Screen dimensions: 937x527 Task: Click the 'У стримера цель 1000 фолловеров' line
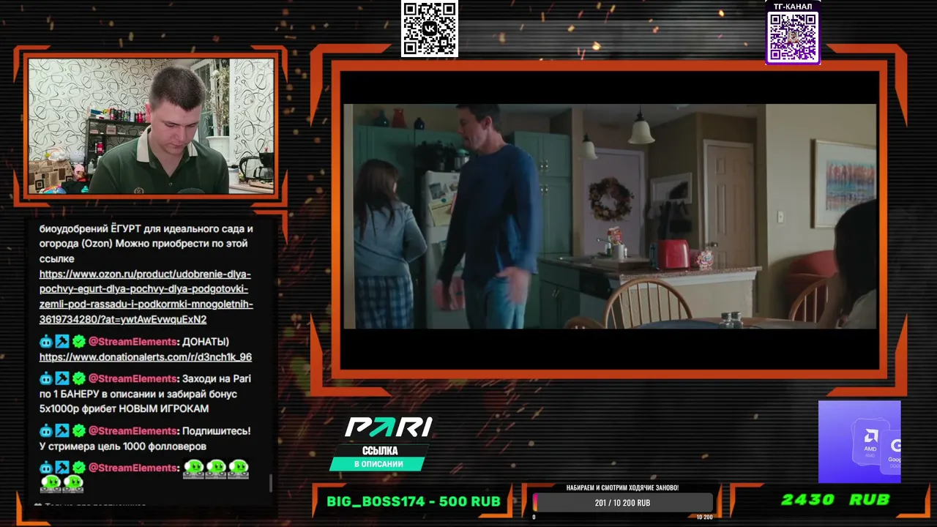pyautogui.click(x=122, y=446)
